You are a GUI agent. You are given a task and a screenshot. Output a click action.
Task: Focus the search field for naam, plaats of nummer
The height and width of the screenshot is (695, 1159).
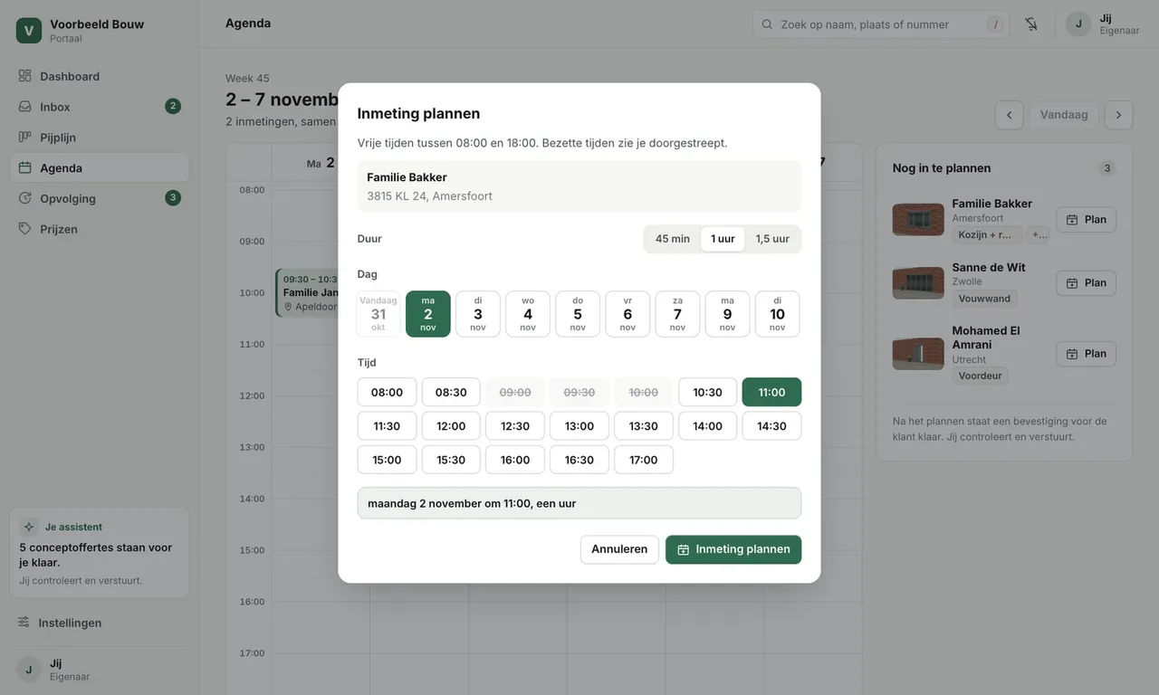coord(881,24)
